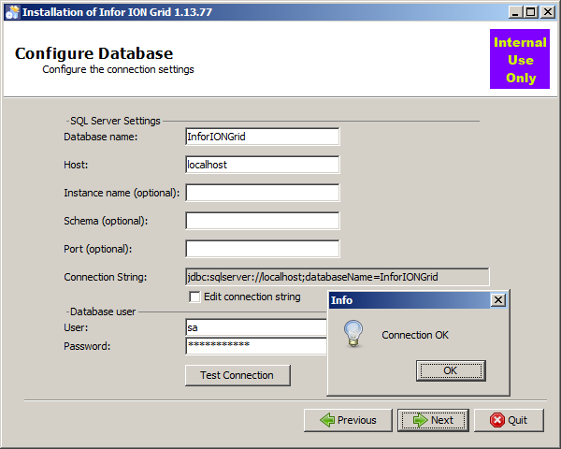Image resolution: width=561 pixels, height=449 pixels.
Task: Maximize the installer window
Action: (531, 12)
